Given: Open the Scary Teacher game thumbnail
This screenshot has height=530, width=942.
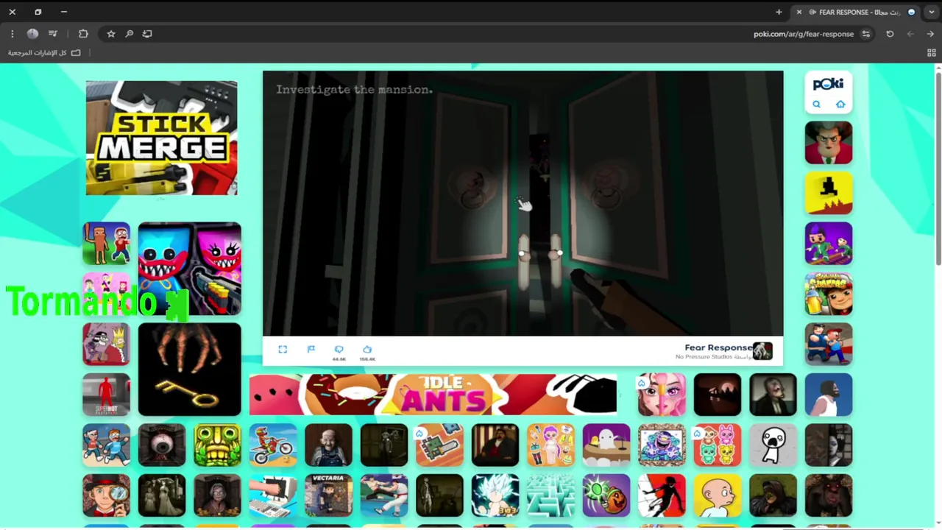Looking at the screenshot, I should pyautogui.click(x=829, y=142).
